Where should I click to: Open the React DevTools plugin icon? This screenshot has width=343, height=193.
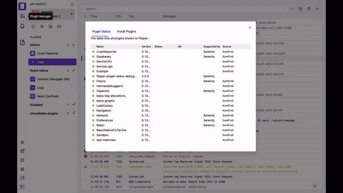point(33,96)
